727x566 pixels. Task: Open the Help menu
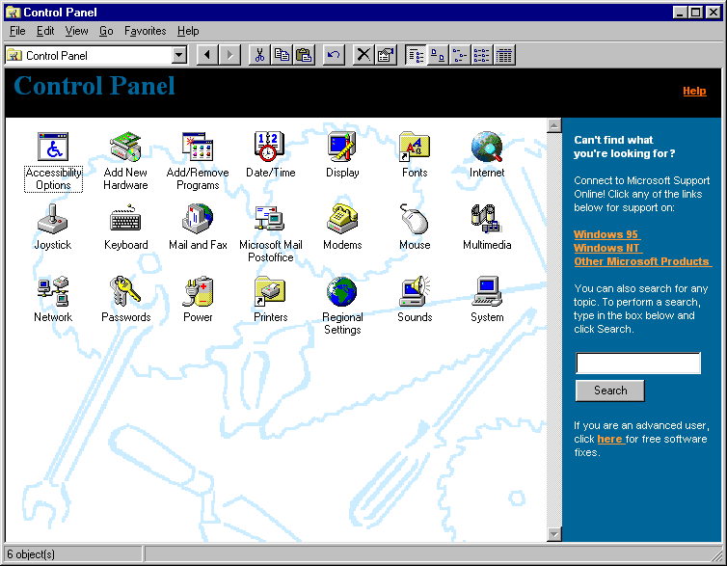(x=188, y=31)
